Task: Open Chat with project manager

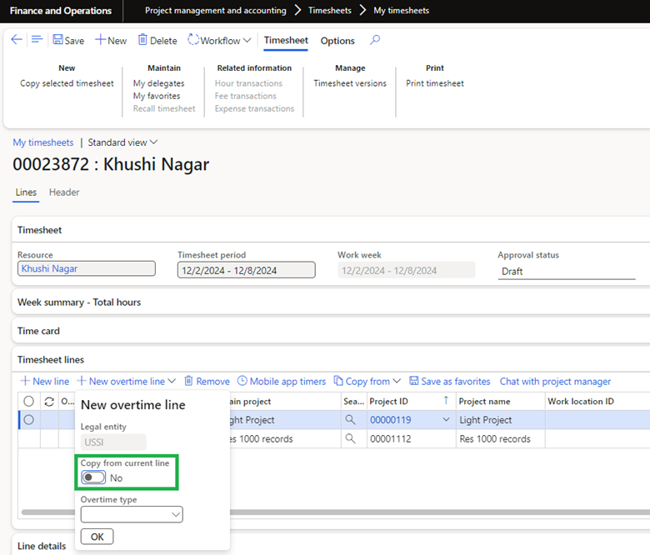Action: [555, 381]
